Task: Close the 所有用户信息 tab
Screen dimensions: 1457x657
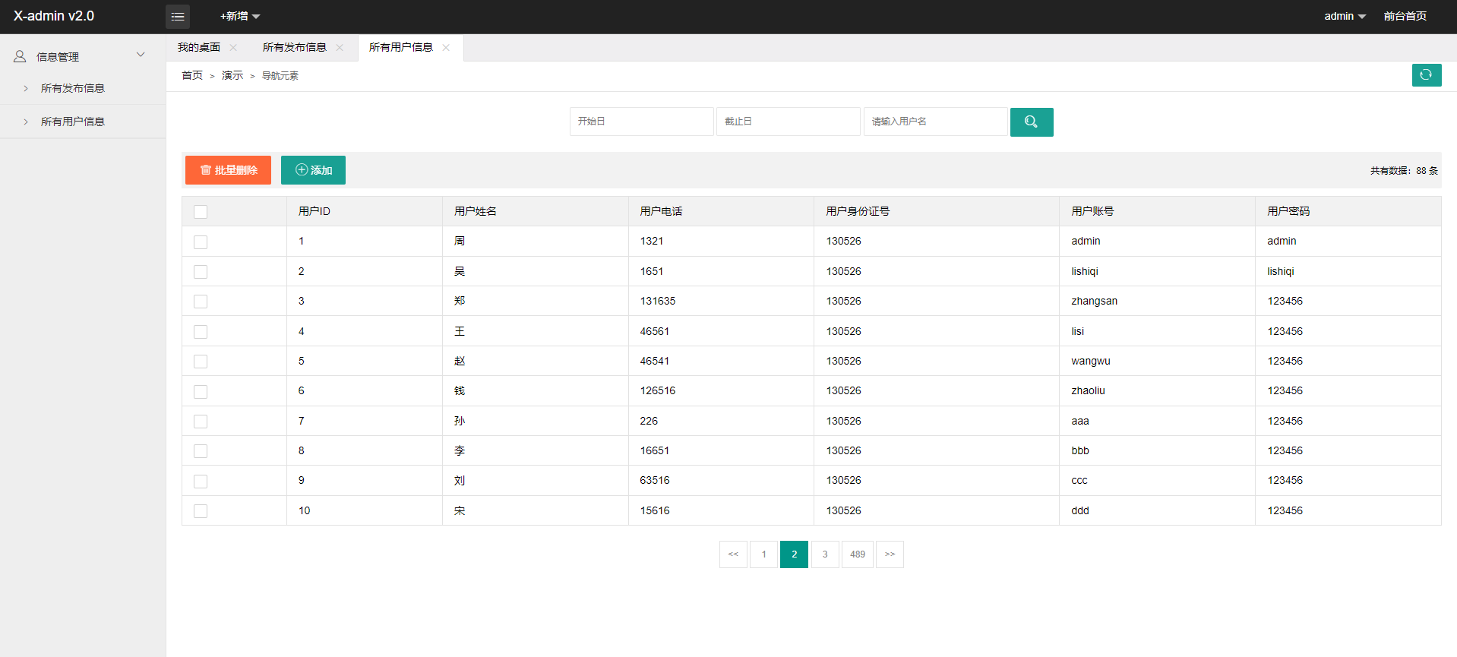Action: 446,48
